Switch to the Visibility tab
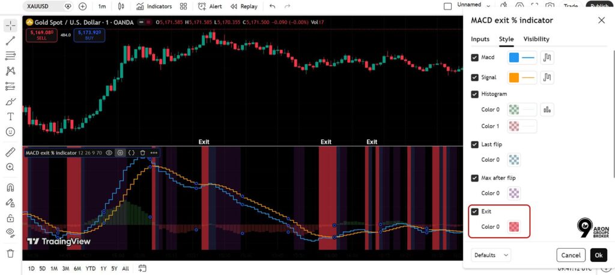The width and height of the screenshot is (615, 275). pos(536,39)
